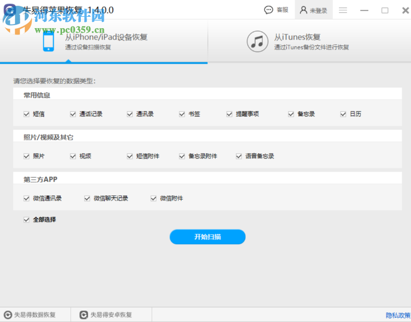Open customer service chat icon

point(269,10)
